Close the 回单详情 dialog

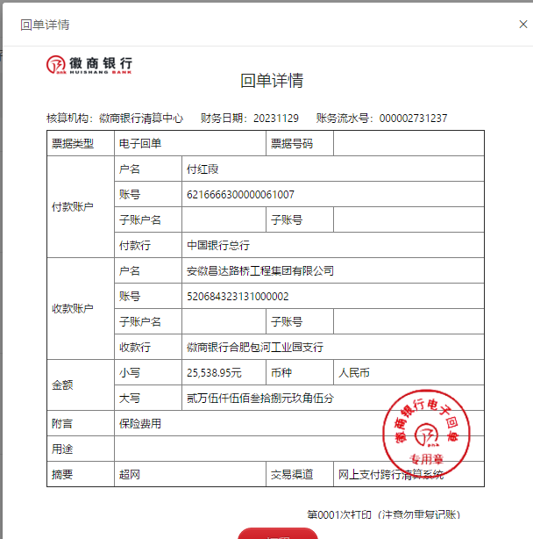[x=523, y=25]
